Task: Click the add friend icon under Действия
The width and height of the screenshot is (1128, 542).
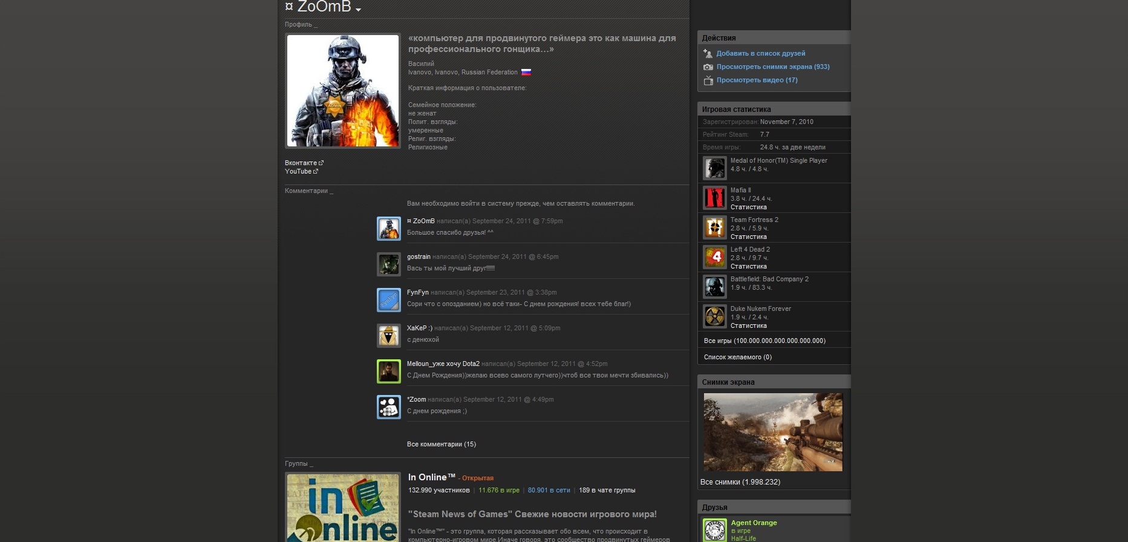Action: tap(708, 53)
